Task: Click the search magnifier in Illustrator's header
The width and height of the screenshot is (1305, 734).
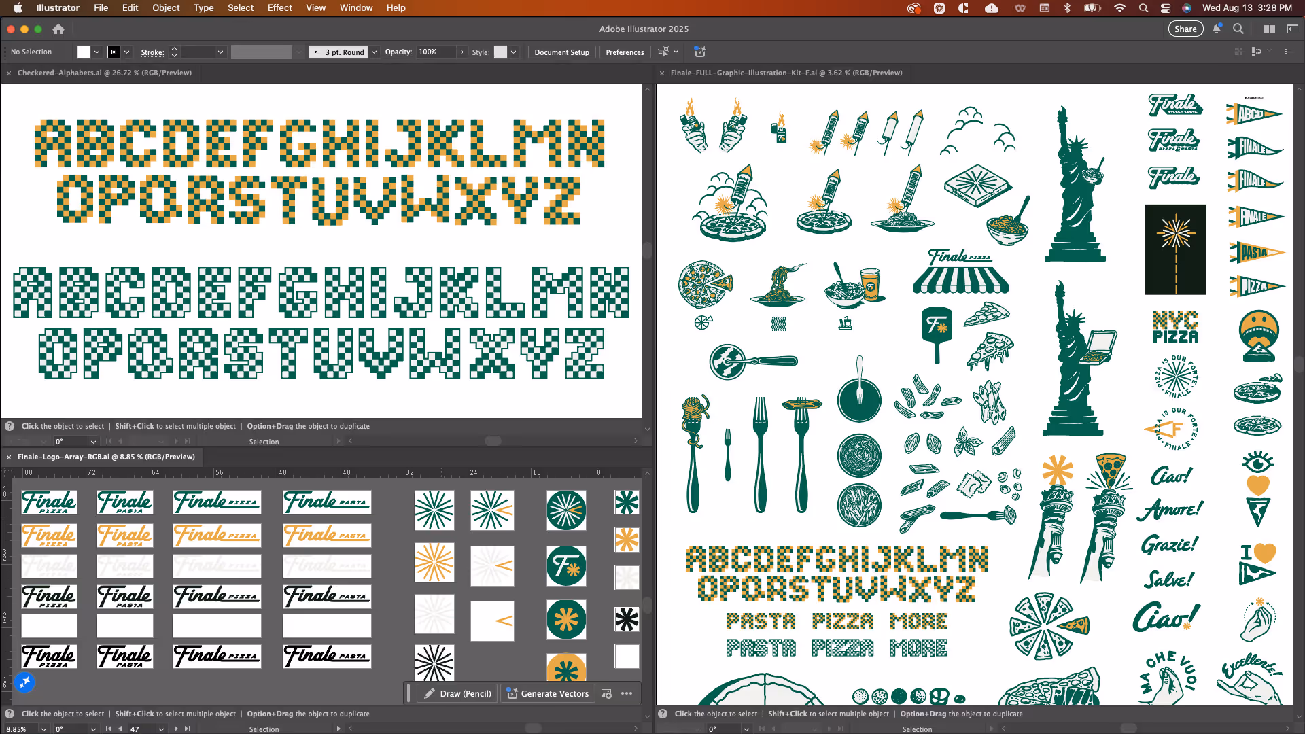Action: (1238, 29)
